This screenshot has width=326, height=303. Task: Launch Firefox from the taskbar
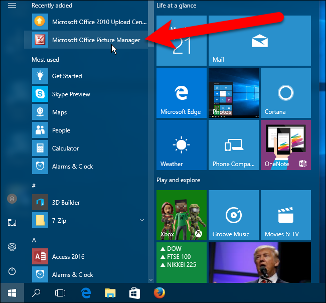click(x=159, y=293)
